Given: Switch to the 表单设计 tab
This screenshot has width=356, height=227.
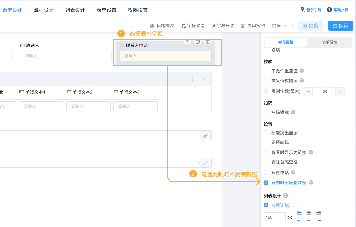Looking at the screenshot, I should click(x=12, y=10).
